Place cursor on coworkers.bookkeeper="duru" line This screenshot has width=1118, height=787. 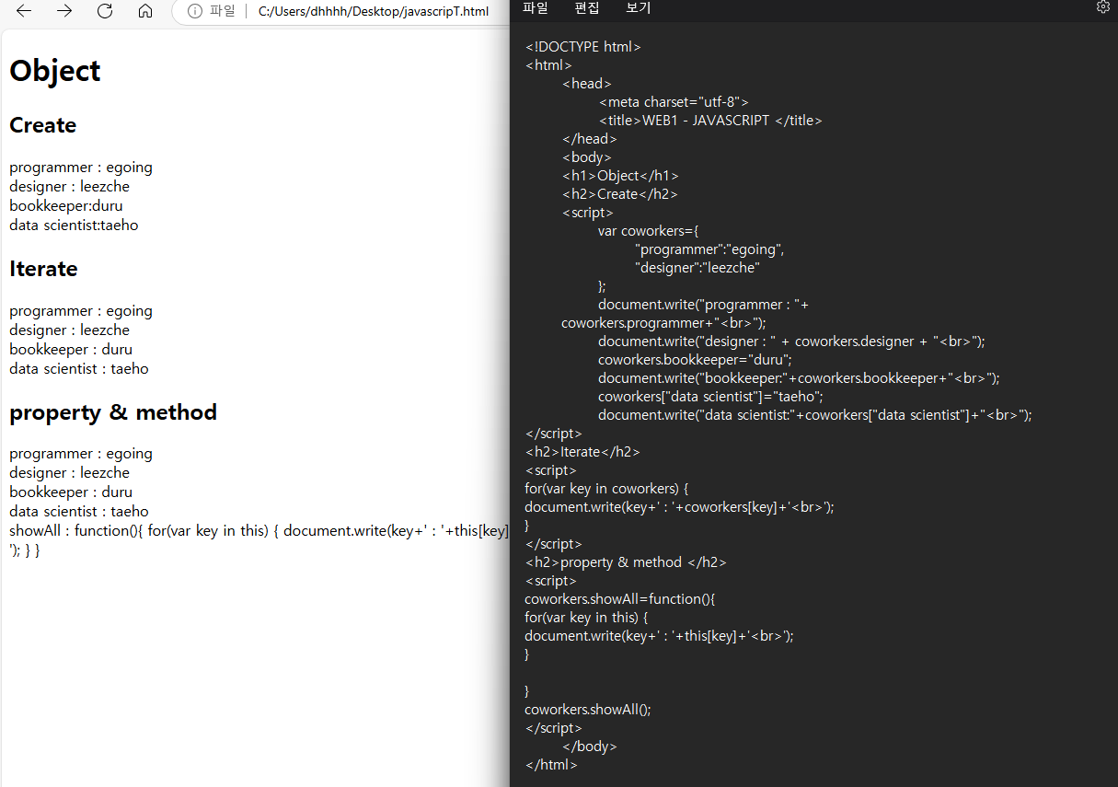coord(695,360)
